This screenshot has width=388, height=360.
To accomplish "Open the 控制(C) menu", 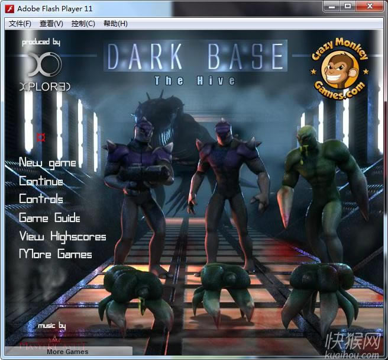I will tap(83, 24).
